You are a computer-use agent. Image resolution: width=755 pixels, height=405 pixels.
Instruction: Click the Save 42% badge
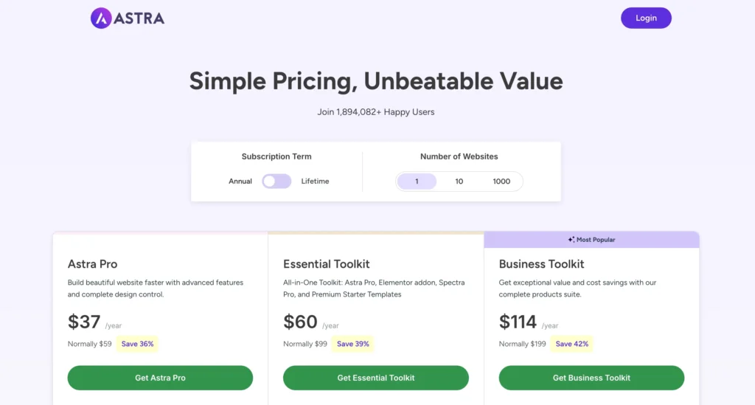coord(571,344)
